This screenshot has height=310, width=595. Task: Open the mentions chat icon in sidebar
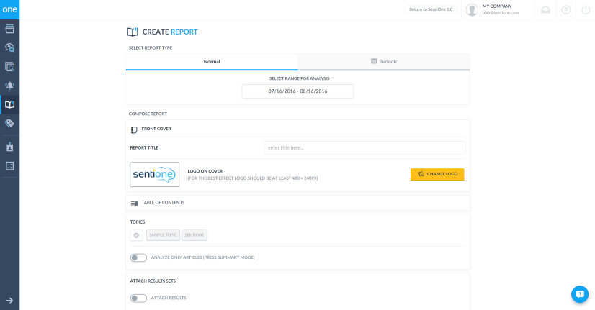pyautogui.click(x=9, y=47)
